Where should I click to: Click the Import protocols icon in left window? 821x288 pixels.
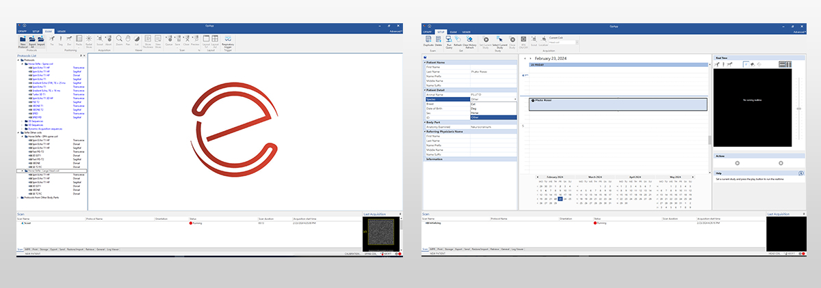pos(41,39)
